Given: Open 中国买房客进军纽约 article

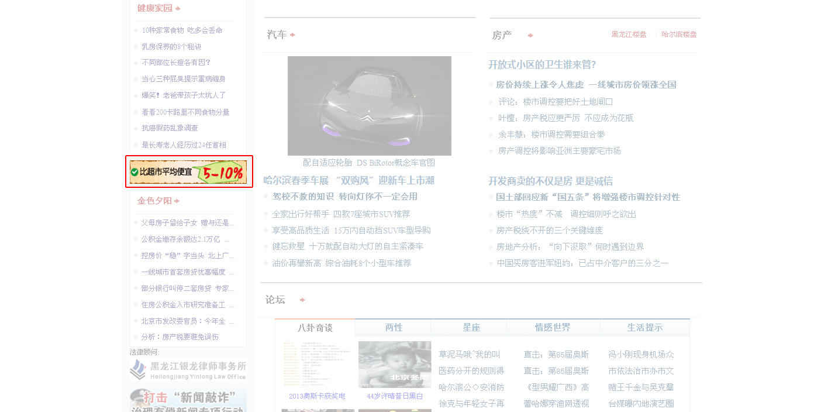Looking at the screenshot, I should tap(582, 263).
